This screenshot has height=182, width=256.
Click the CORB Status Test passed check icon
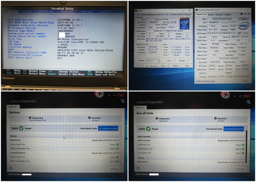tap(243, 145)
